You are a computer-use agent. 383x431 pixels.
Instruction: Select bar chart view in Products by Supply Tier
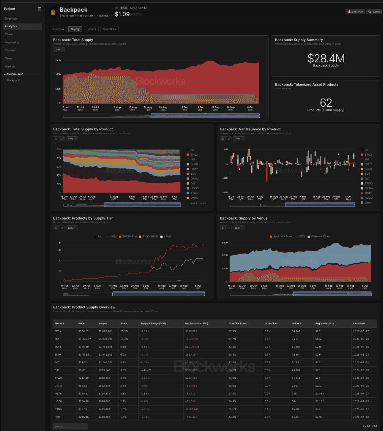[56, 228]
